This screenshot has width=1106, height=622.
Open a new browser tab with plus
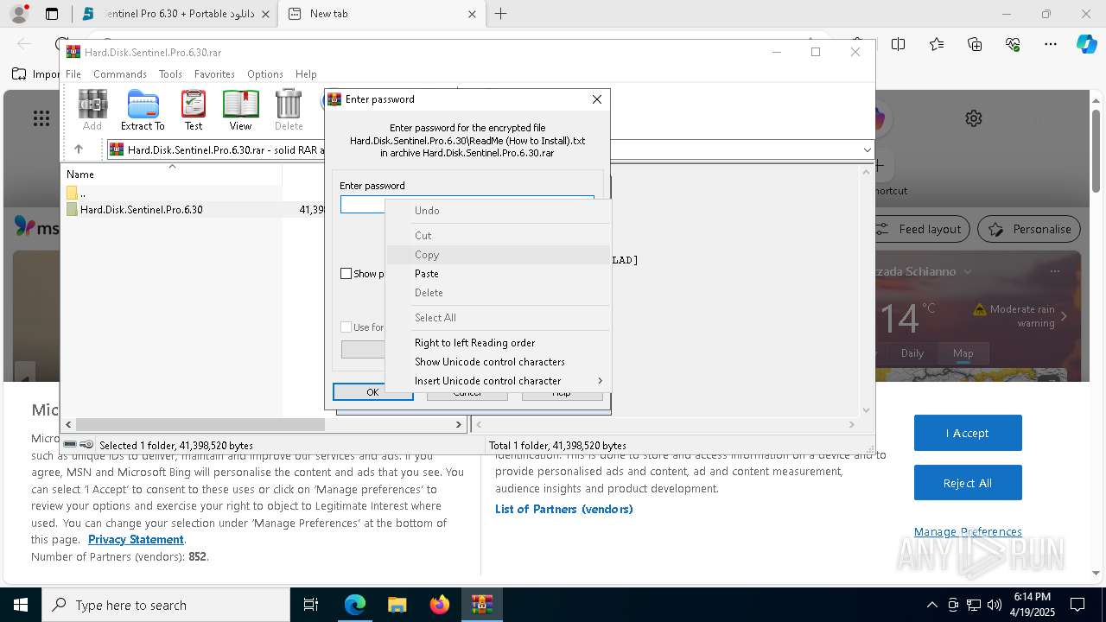[x=500, y=14]
